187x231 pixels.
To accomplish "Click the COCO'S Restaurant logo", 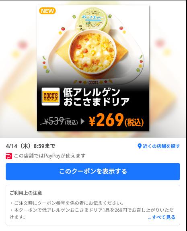I will click(x=51, y=97).
